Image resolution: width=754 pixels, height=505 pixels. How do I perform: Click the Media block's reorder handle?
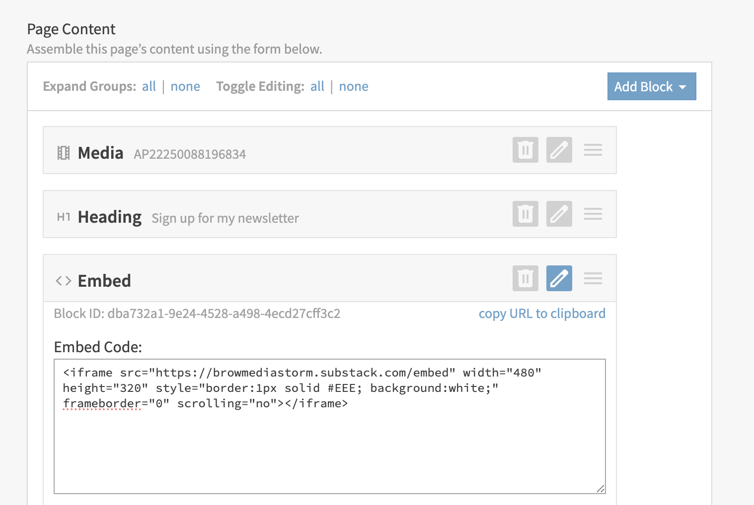[593, 150]
